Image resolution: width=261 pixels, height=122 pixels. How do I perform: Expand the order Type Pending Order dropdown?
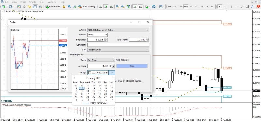click(147, 50)
